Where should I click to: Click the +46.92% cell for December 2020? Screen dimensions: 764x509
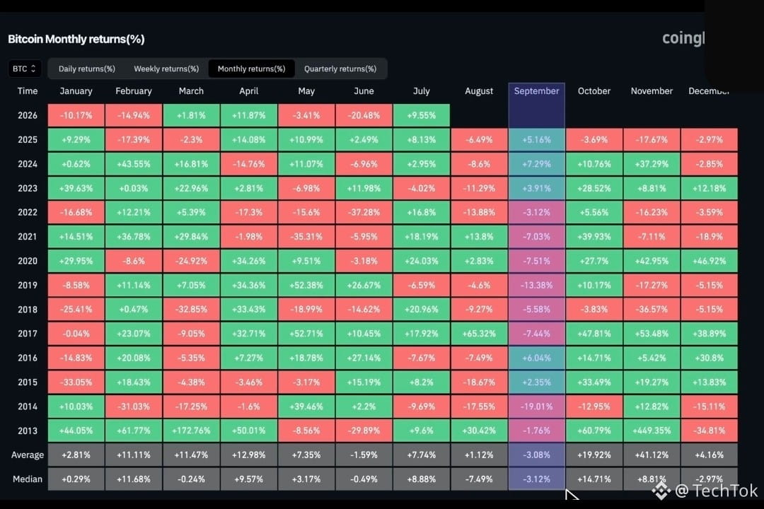point(709,261)
